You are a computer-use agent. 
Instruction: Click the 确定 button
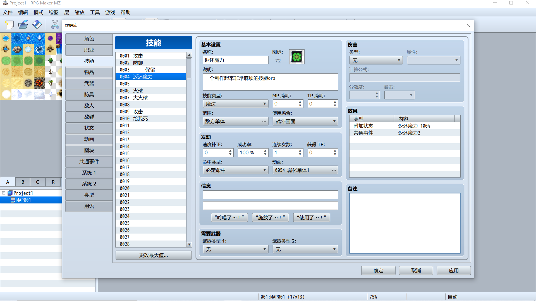[x=378, y=271]
